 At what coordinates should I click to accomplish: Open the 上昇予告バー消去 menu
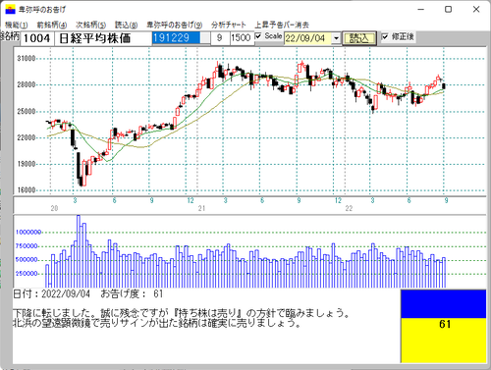coord(282,25)
